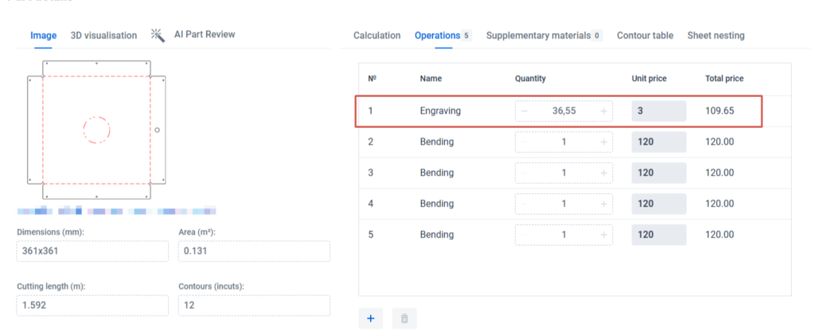Image resolution: width=815 pixels, height=334 pixels.
Task: Click the part drawing preview image
Action: [x=96, y=129]
